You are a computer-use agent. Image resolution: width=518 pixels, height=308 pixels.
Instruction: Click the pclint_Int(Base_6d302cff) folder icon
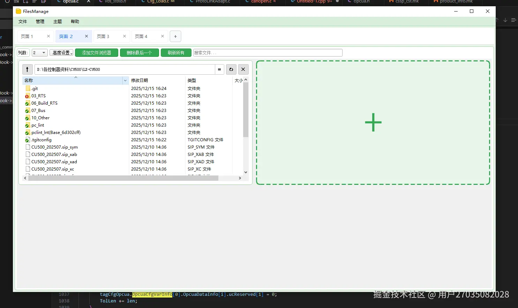(x=28, y=133)
